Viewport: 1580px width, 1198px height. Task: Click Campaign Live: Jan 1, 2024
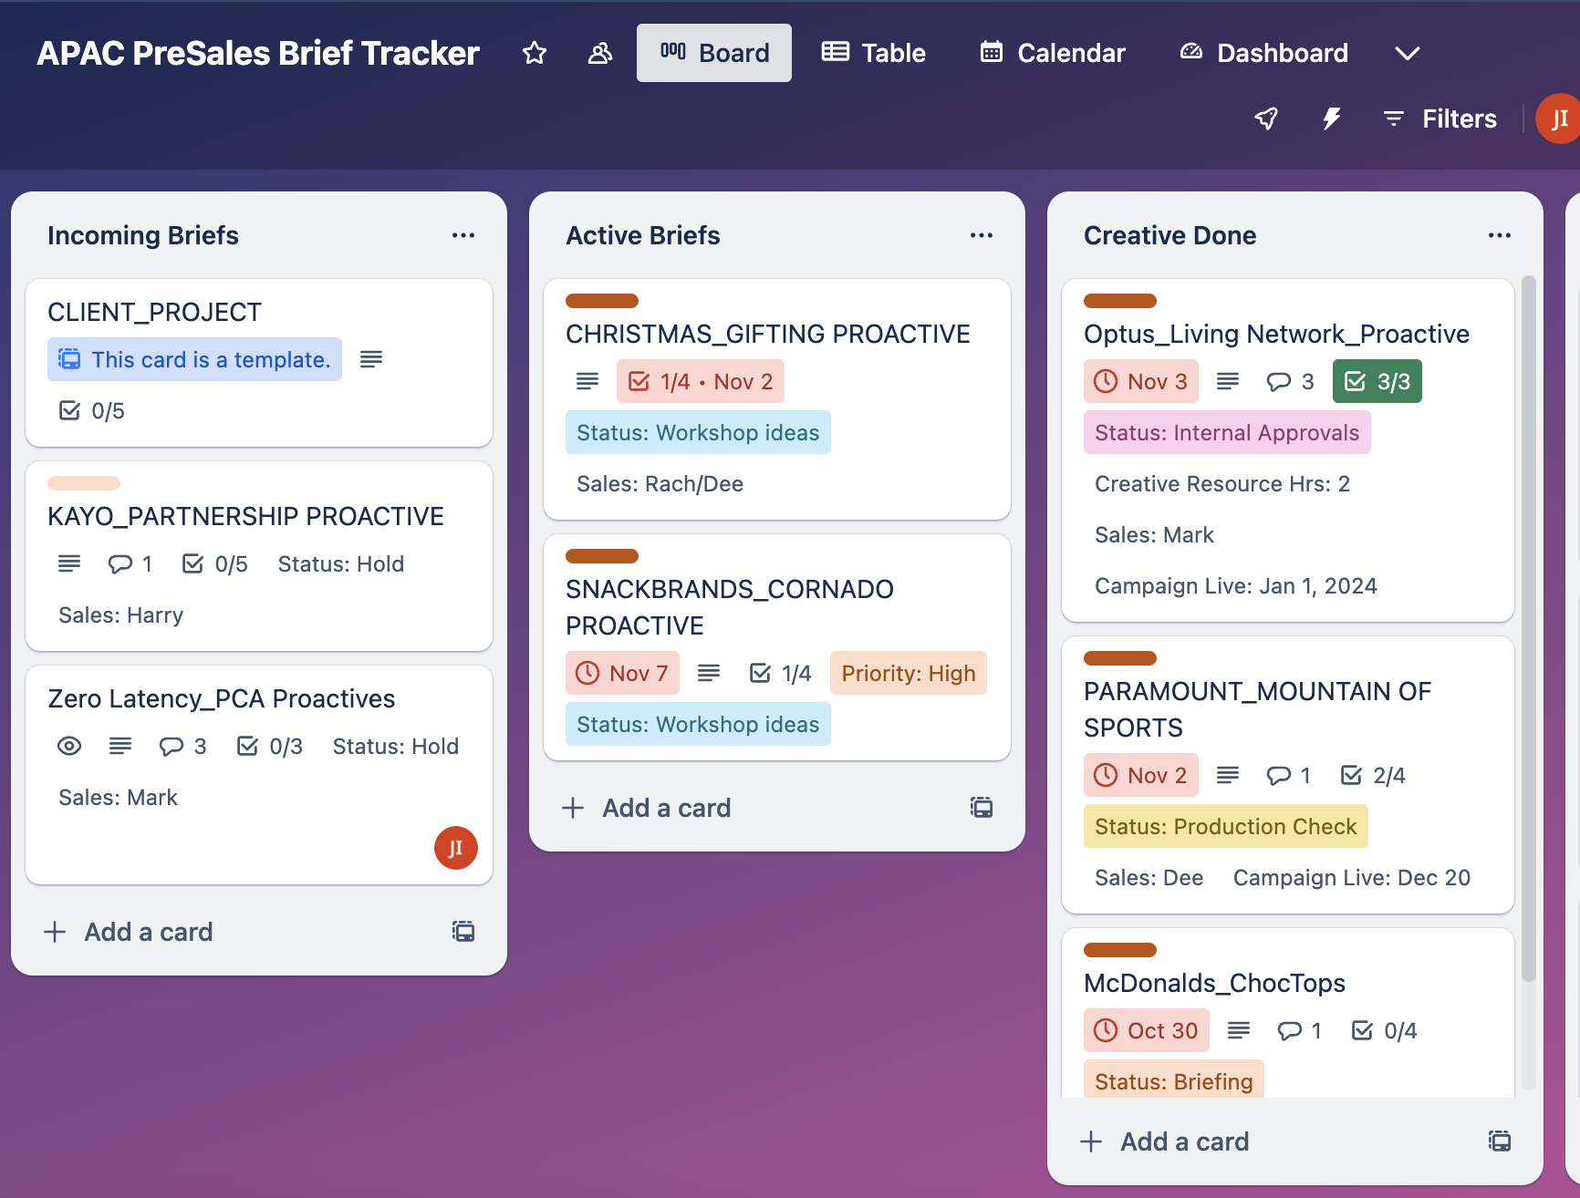click(x=1236, y=585)
